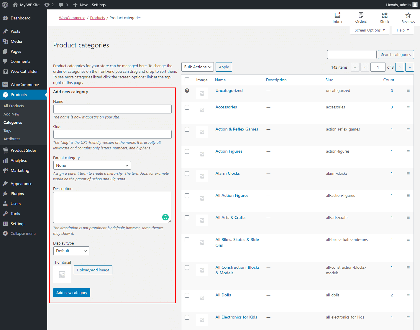Screen dimensions: 420x330
Task: Toggle the select-all checkbox in table header
Action: coord(187,80)
